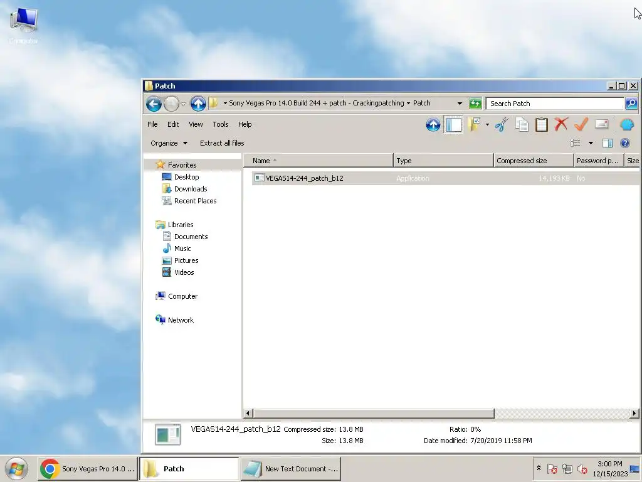Cut selection with the scissors icon
Image resolution: width=642 pixels, height=482 pixels.
click(502, 124)
